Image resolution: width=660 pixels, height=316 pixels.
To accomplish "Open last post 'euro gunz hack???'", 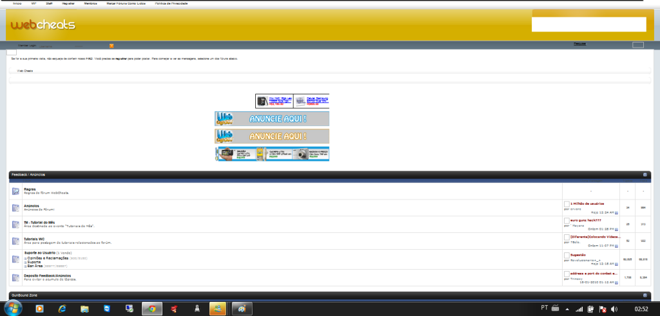I will (585, 220).
